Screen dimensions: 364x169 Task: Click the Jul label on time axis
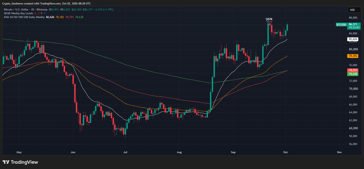125,152
